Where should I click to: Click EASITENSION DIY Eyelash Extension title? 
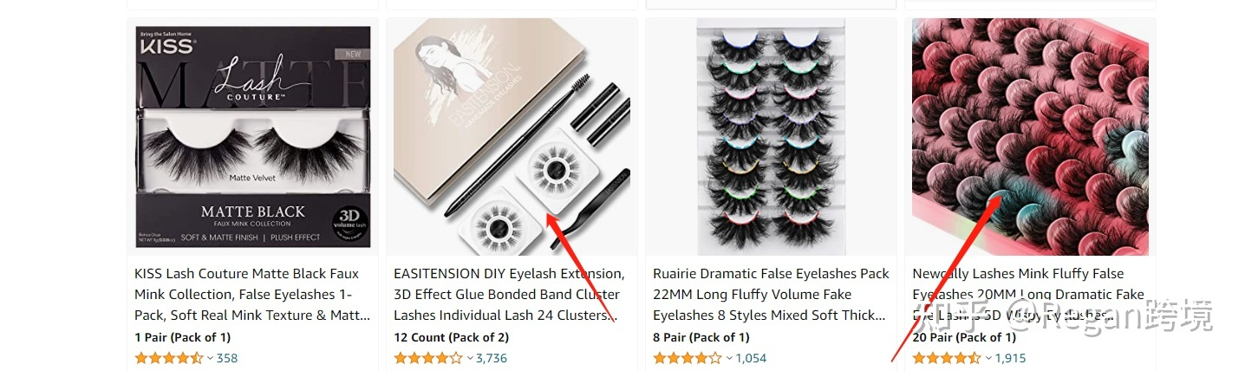(x=510, y=294)
